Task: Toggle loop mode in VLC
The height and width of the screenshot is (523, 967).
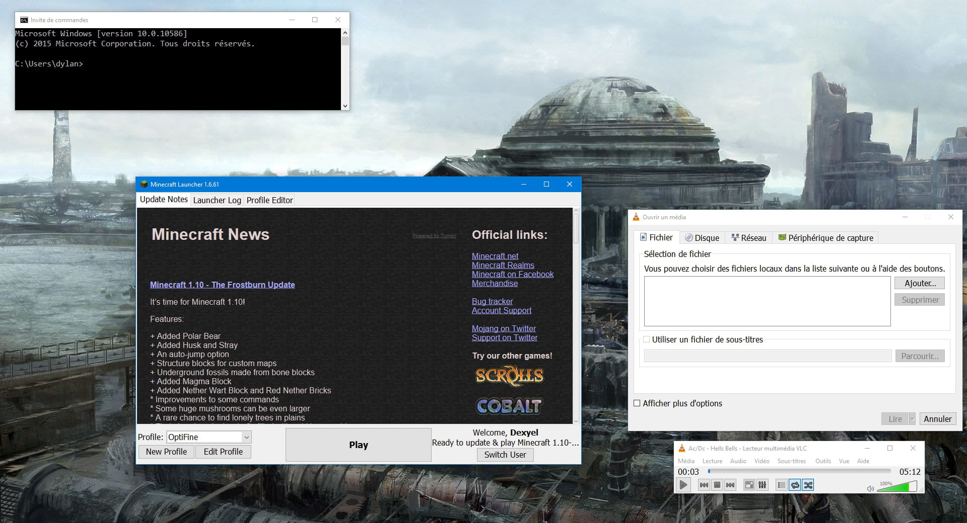Action: click(x=795, y=485)
